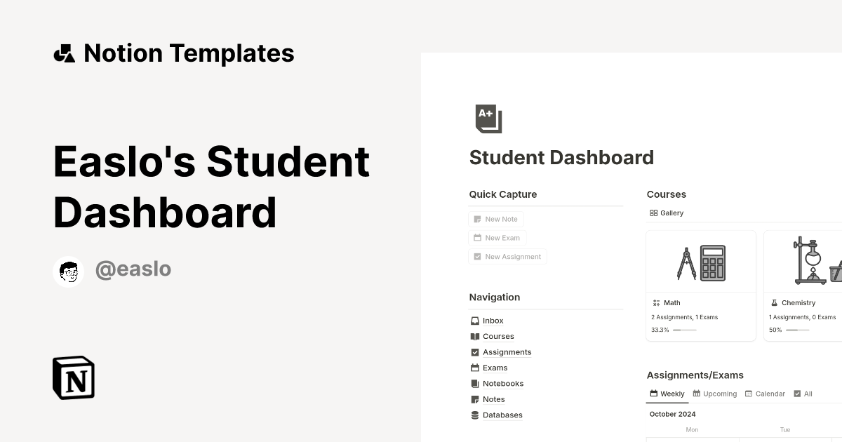Switch to the Upcoming tab
Screen dimensions: 842x442
coord(714,394)
